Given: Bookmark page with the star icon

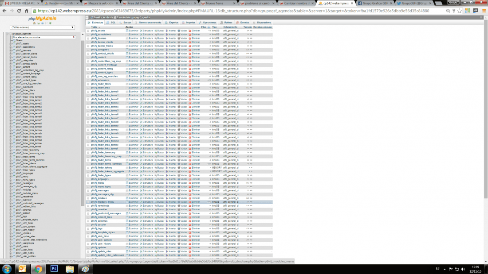Looking at the screenshot, I should point(459,11).
